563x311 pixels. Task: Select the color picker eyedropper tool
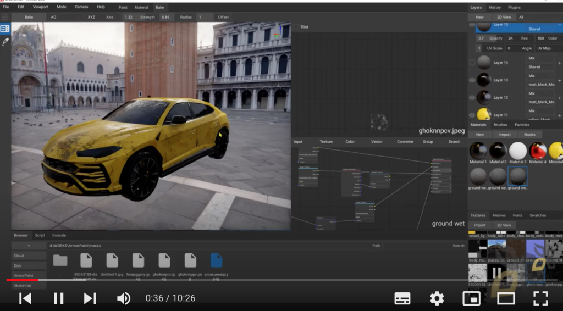click(x=5, y=42)
